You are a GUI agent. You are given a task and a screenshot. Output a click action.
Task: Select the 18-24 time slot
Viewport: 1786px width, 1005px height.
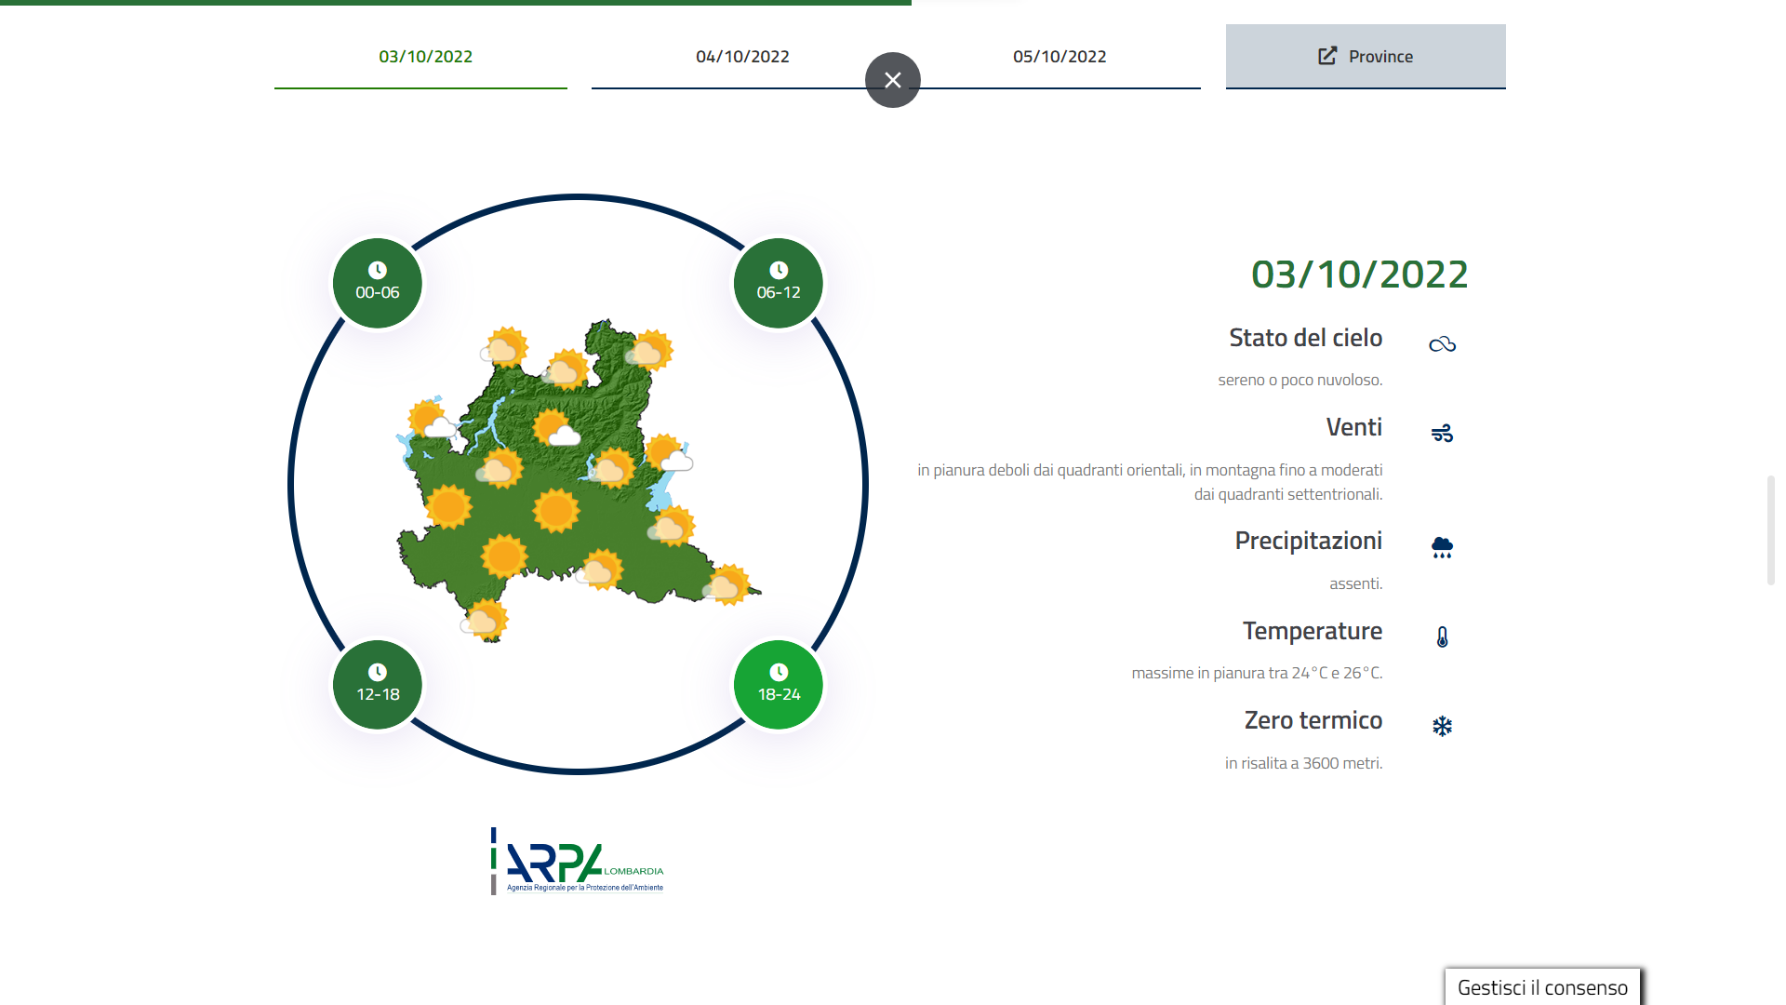point(779,685)
